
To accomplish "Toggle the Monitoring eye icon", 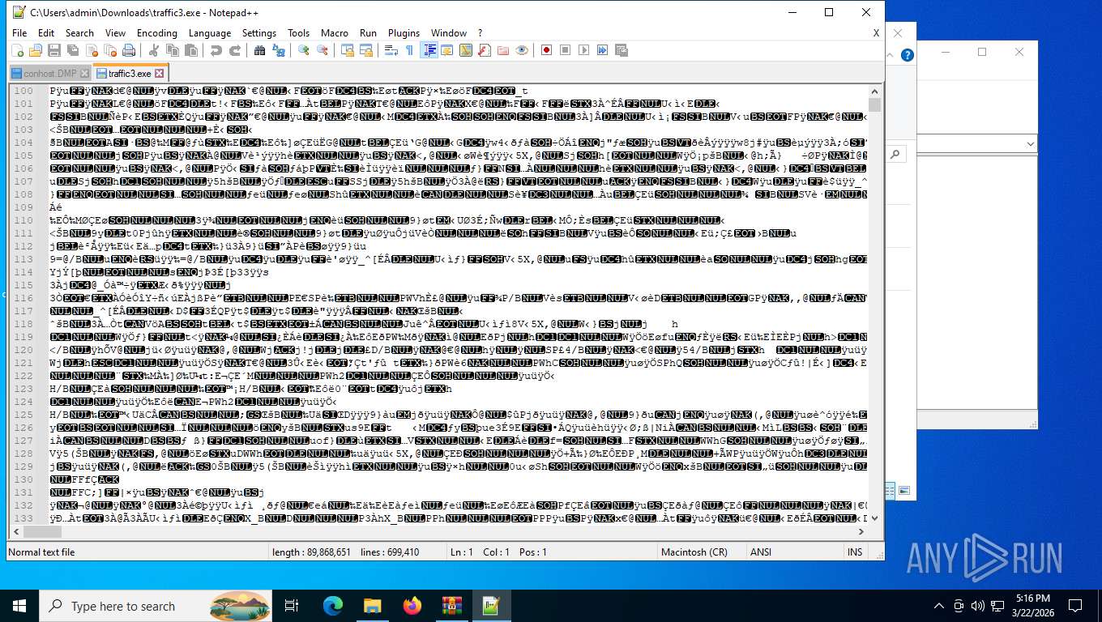I will pyautogui.click(x=522, y=50).
